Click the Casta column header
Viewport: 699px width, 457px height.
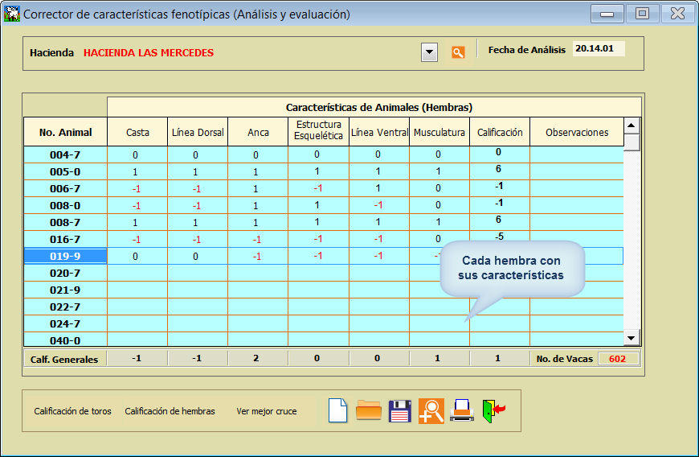click(x=137, y=133)
